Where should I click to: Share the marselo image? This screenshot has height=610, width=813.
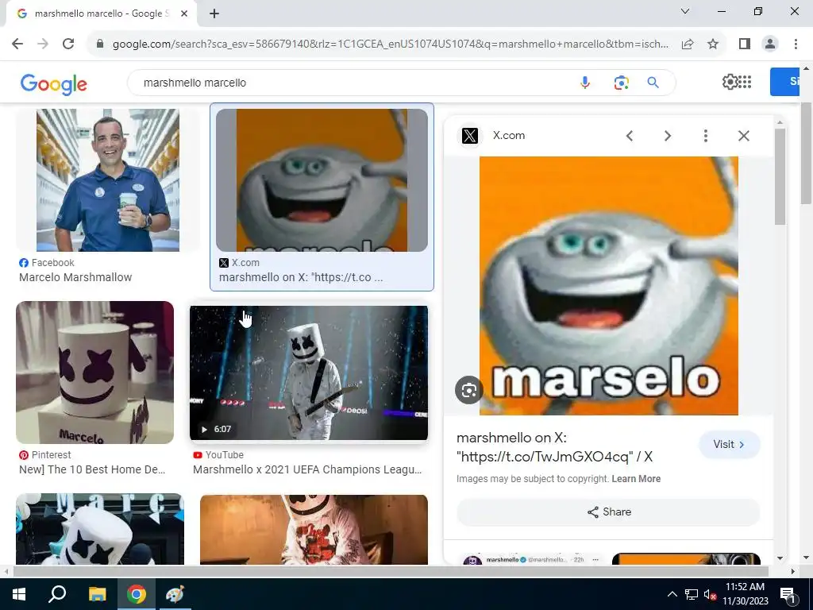pyautogui.click(x=609, y=512)
